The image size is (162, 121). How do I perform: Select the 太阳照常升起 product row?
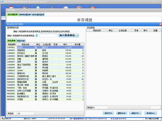coord(45,76)
